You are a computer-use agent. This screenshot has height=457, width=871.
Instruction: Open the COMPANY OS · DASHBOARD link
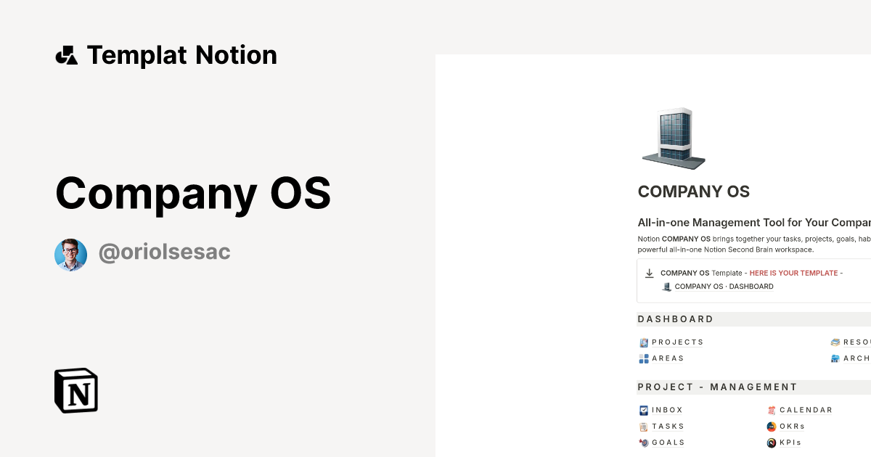(724, 286)
